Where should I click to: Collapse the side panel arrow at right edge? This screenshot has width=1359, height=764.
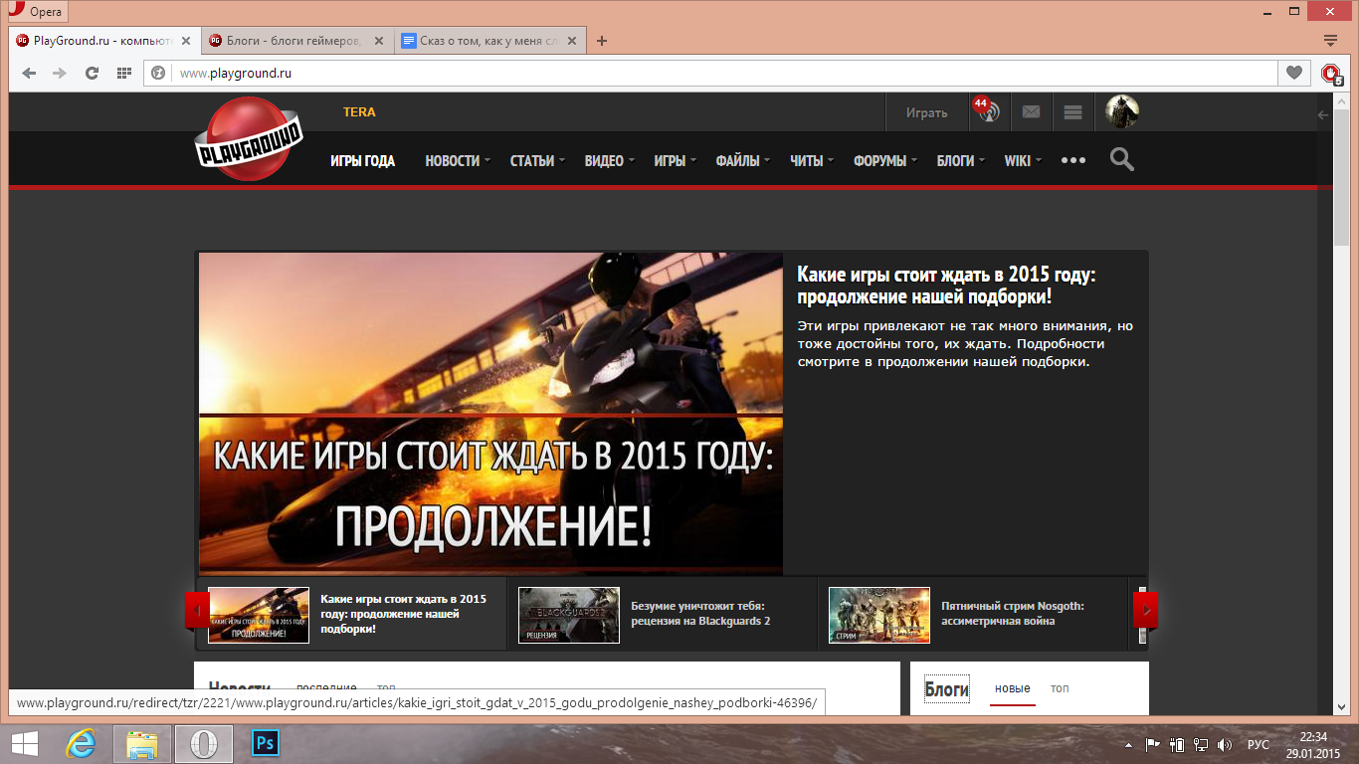(x=1323, y=115)
